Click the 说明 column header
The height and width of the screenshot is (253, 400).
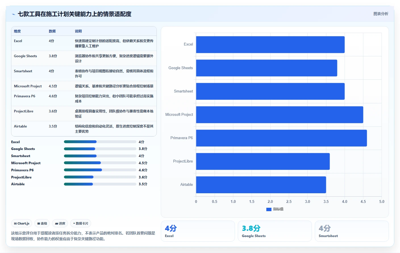(x=78, y=31)
